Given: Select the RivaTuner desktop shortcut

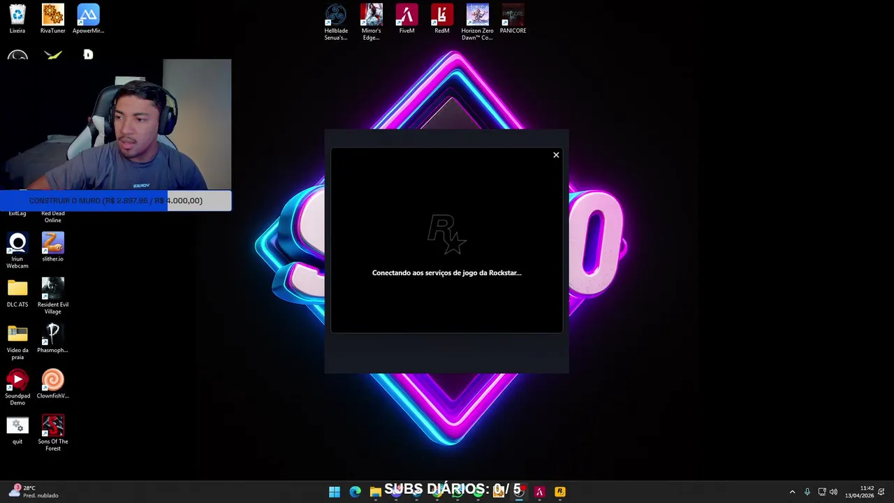Looking at the screenshot, I should pyautogui.click(x=52, y=19).
